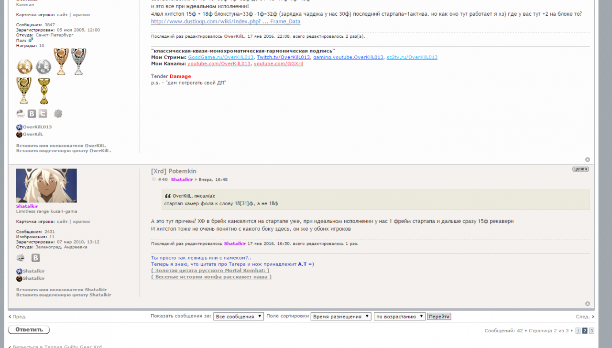Click the post icon beside #40
The width and height of the screenshot is (612, 348).
pyautogui.click(x=153, y=179)
